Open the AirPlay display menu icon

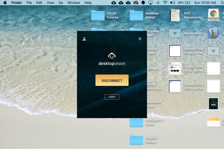click(150, 3)
